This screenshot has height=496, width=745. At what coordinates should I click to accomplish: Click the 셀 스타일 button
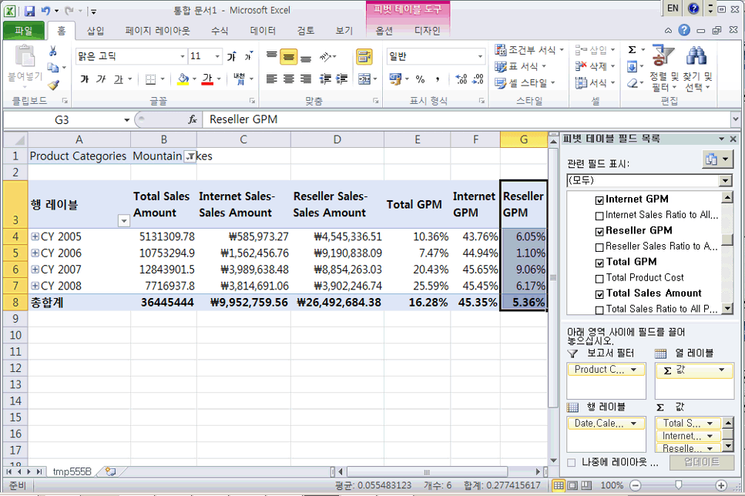point(525,83)
